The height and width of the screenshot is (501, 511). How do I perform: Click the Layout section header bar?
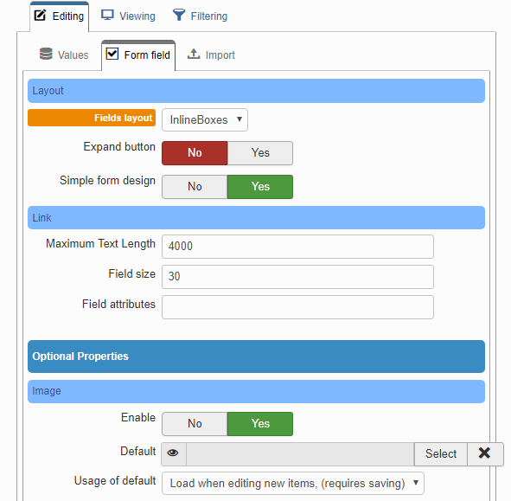256,91
